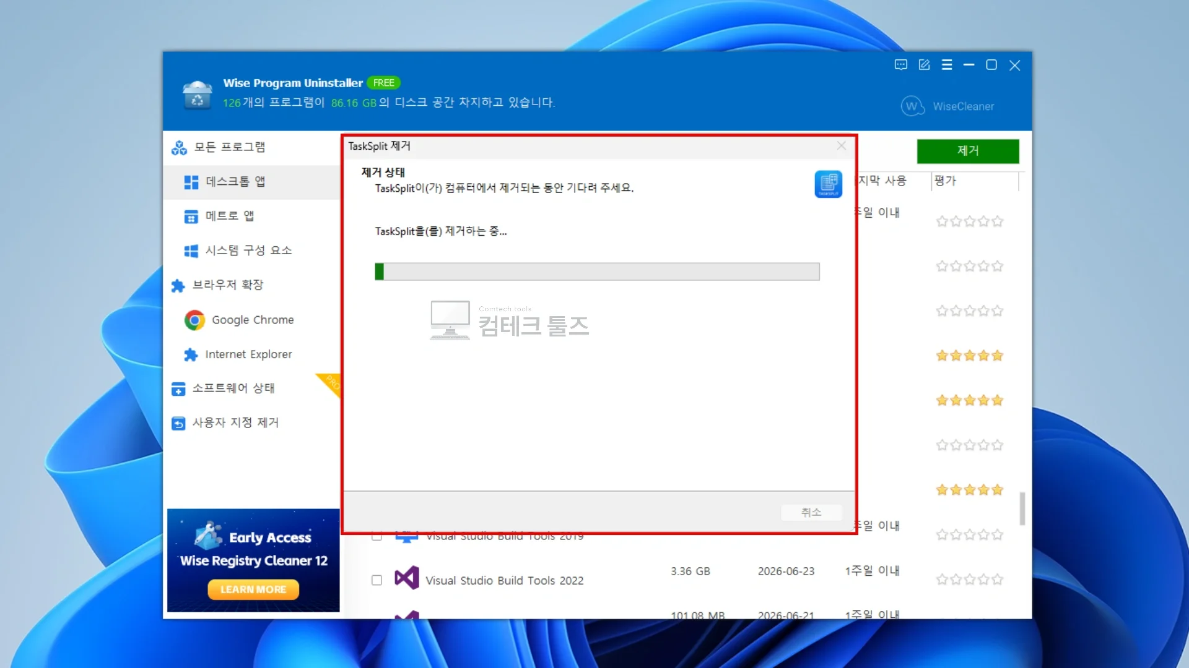Click the WiseCleaner logo link
This screenshot has height=668, width=1189.
pyautogui.click(x=947, y=106)
